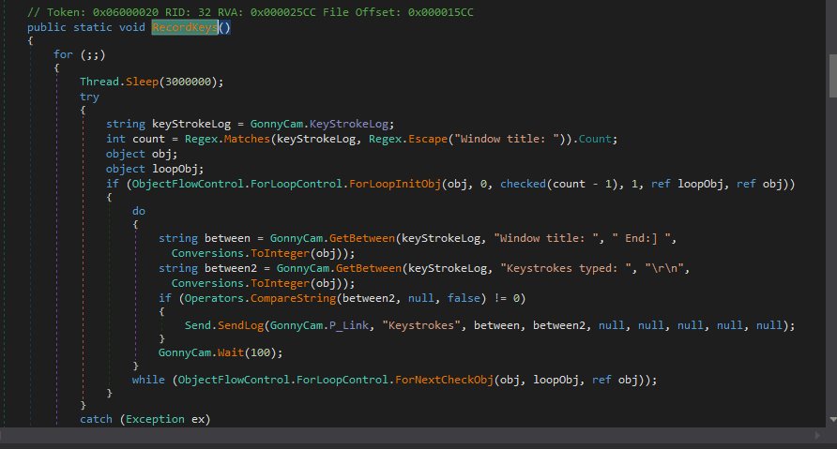Viewport: 837px width, 449px height.
Task: Click the try keyword
Action: [89, 97]
